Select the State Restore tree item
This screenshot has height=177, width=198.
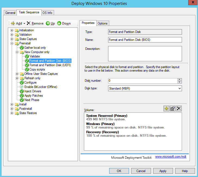click(28, 113)
